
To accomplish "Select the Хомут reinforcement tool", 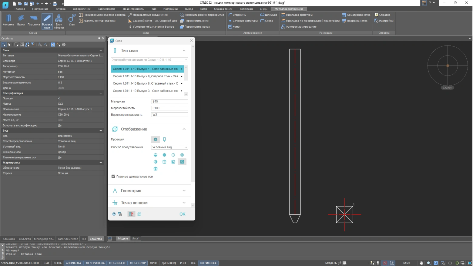I will pyautogui.click(x=234, y=27).
